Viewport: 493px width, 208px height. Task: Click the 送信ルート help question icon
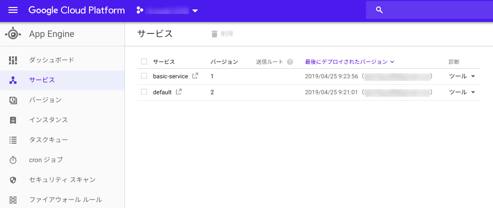[x=290, y=62]
